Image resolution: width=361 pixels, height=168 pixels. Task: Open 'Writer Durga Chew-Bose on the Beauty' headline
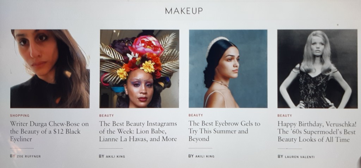49,131
